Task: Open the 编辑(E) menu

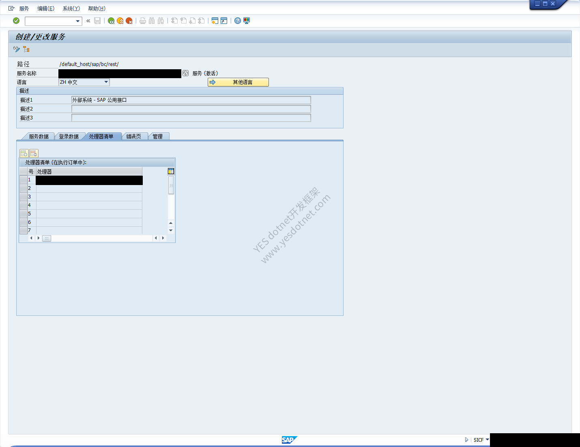Action: 46,9
